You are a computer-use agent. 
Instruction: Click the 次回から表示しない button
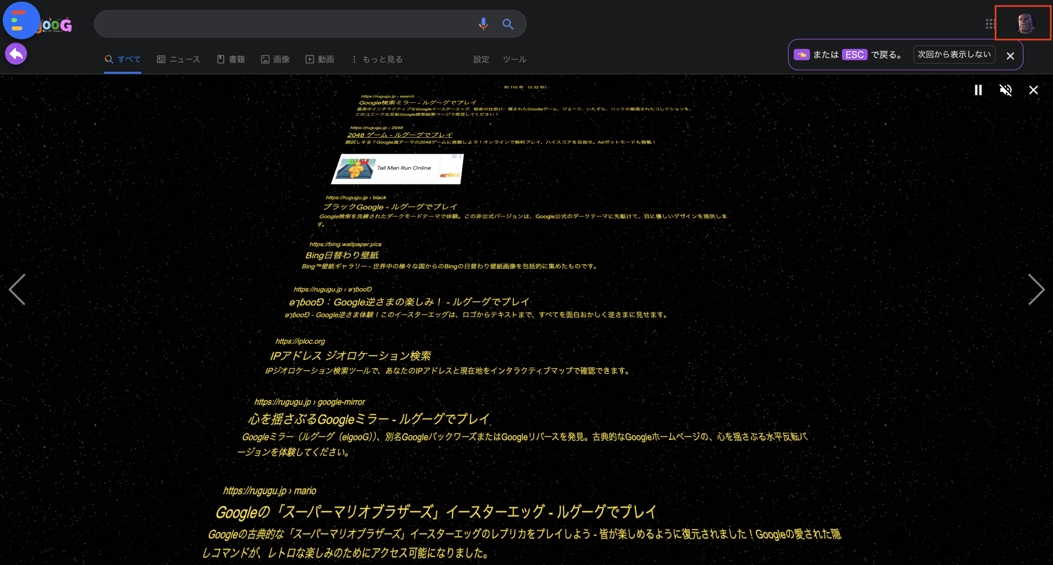tap(954, 55)
